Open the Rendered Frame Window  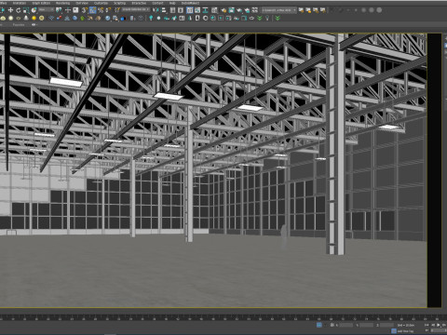[232, 10]
